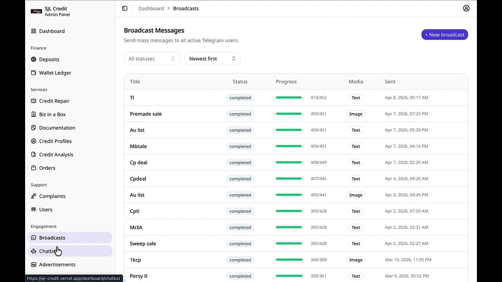Viewport: 502px width, 282px height.
Task: Click Text media tag in Cpdeal row
Action: click(x=356, y=179)
